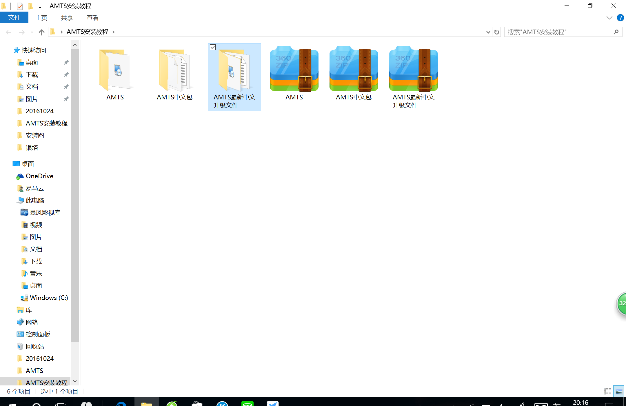
Task: Expand breadcrumb chevron after AMTS安装教程
Action: pyautogui.click(x=113, y=32)
